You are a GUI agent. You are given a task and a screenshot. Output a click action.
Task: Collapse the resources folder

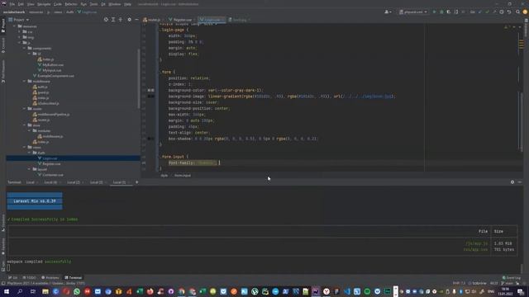pos(15,26)
